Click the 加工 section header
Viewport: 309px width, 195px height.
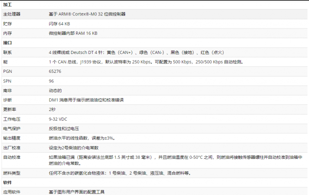coord(8,4)
